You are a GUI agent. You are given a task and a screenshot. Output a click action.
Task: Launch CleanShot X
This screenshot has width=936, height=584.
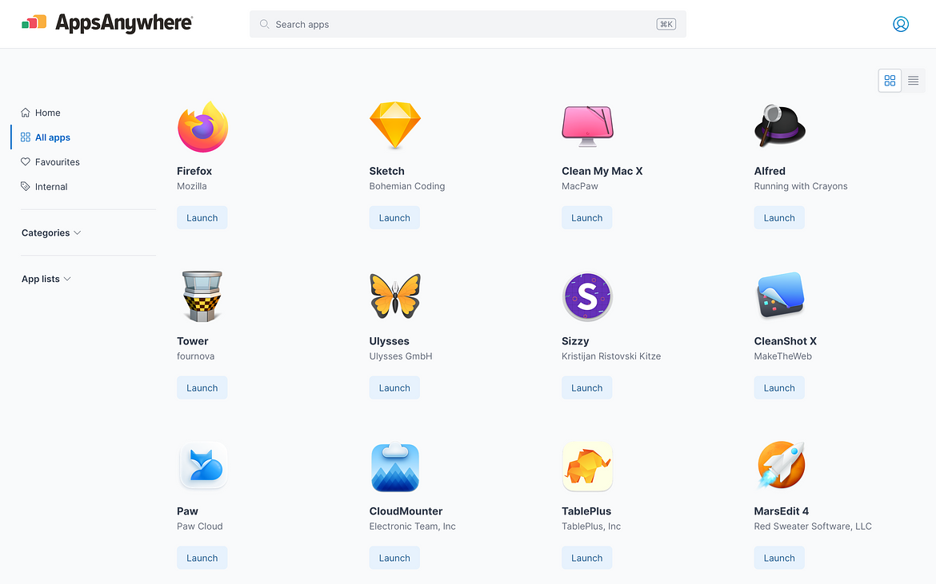[779, 388]
